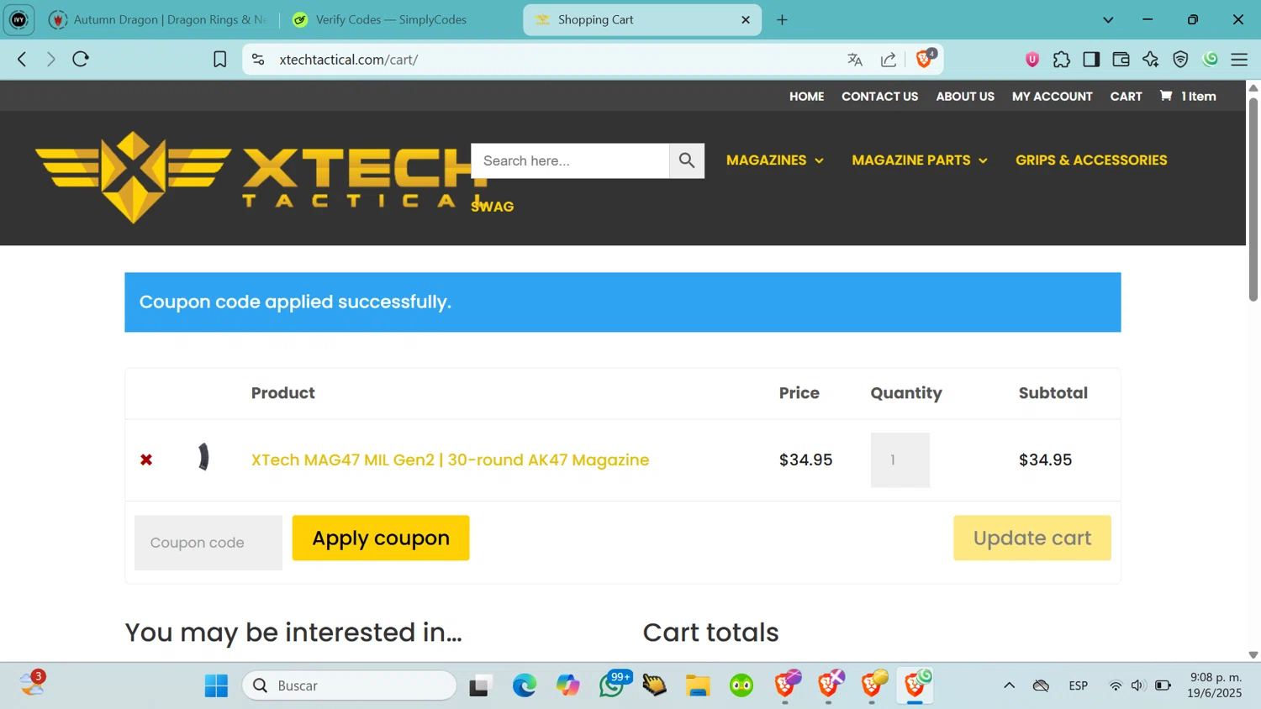1261x709 pixels.
Task: Focus the Coupon code field
Action: coord(208,543)
